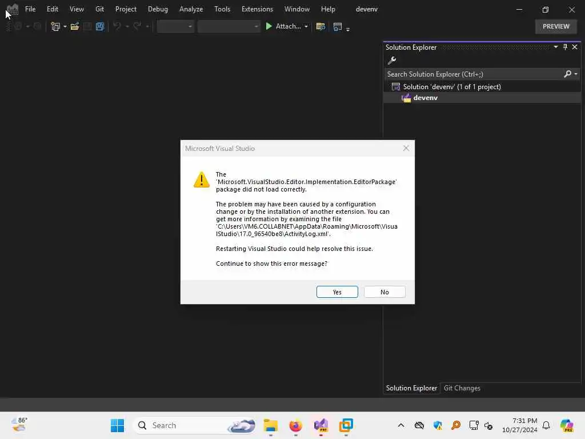585x439 pixels.
Task: Open the Window menu
Action: coord(297,9)
